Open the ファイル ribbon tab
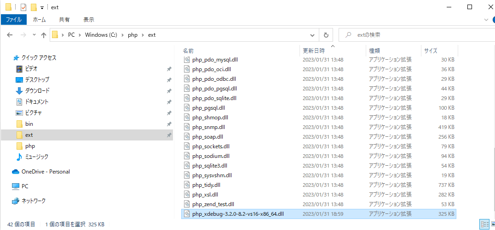495x230 pixels. pyautogui.click(x=14, y=20)
